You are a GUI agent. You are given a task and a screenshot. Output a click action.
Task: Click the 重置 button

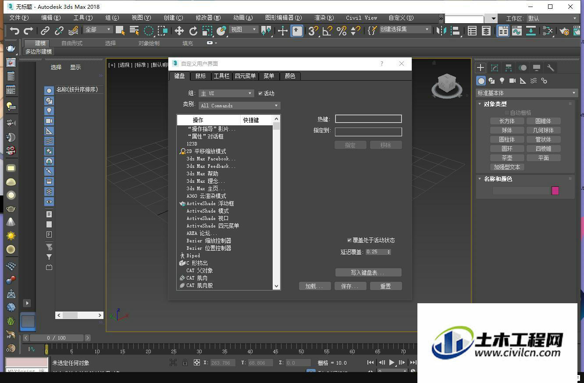click(385, 286)
